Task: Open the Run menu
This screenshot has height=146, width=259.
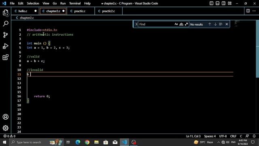Action: pos(63,3)
